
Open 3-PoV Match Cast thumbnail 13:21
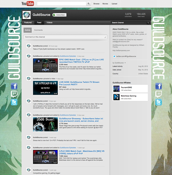click(45, 157)
